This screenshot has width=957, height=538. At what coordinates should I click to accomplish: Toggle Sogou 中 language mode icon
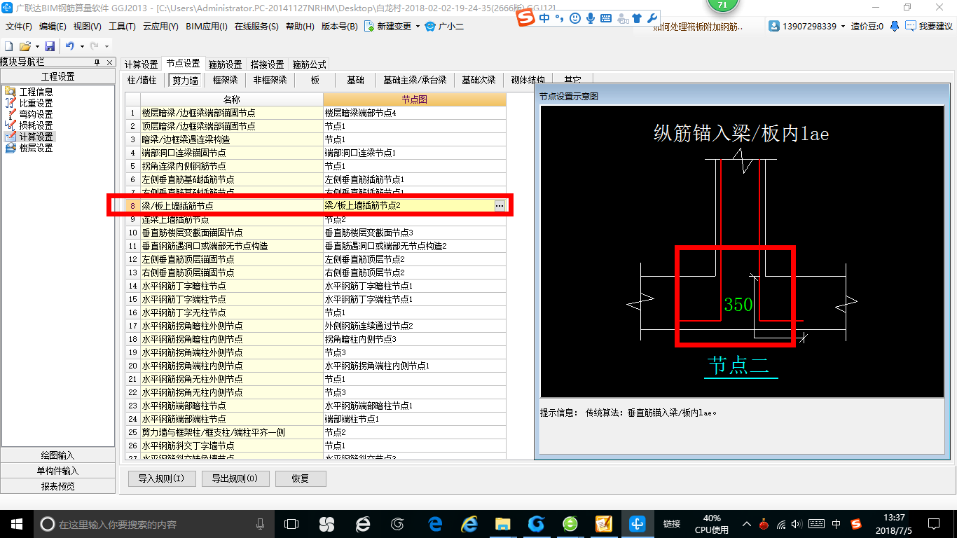pos(544,18)
